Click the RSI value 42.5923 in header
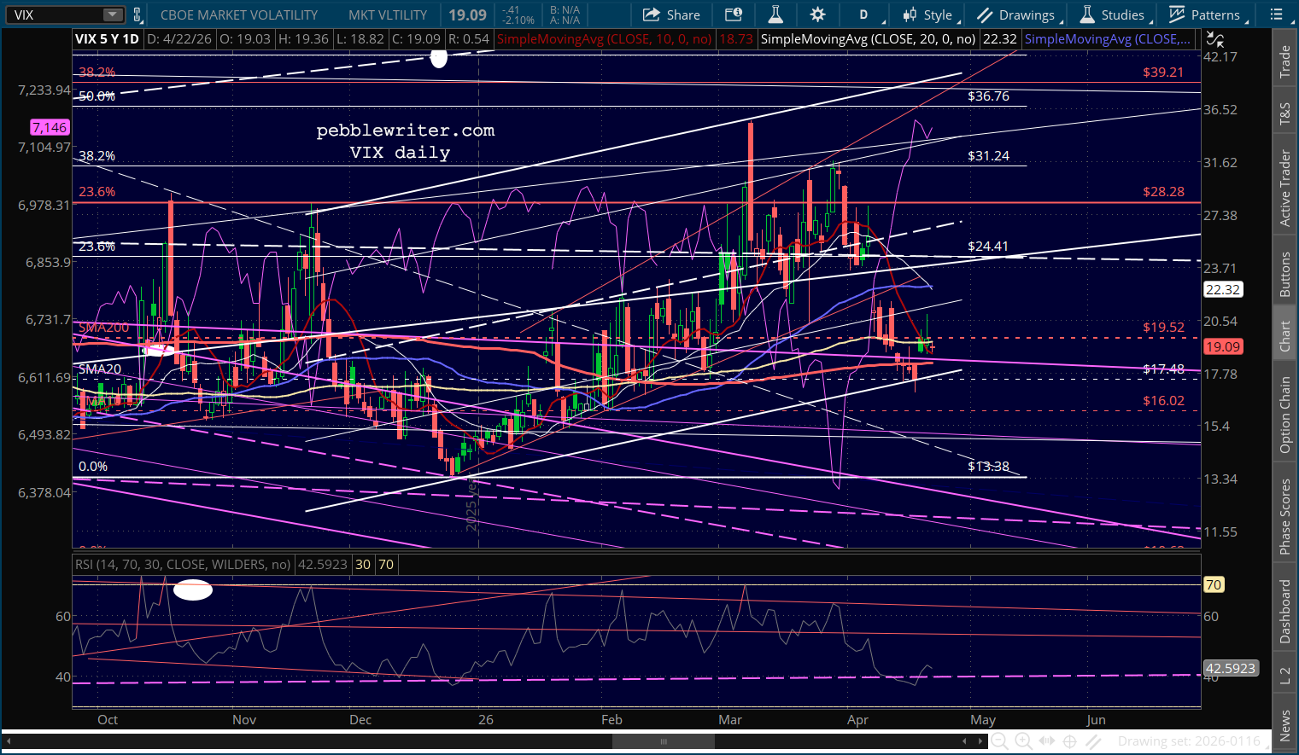Image resolution: width=1299 pixels, height=755 pixels. [x=323, y=565]
